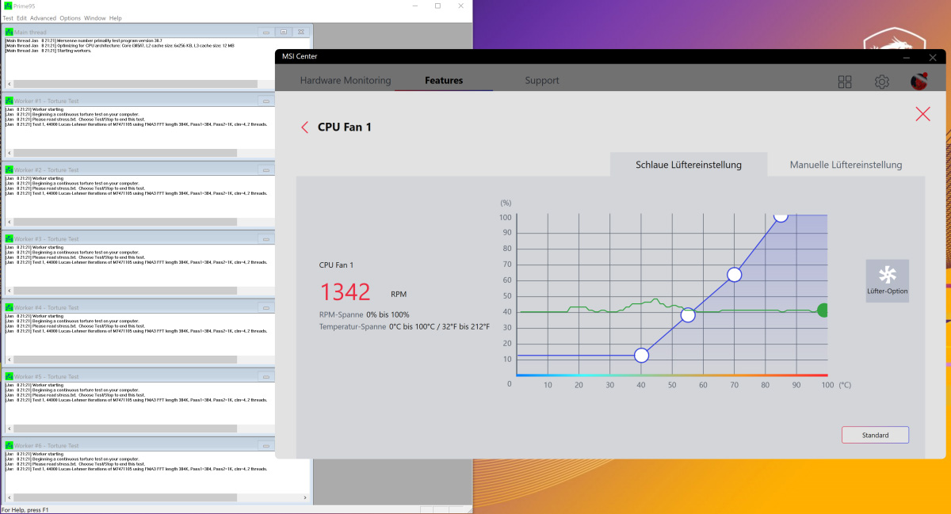Click the 'Starting workers.' line in Main thread
Image resolution: width=951 pixels, height=514 pixels.
pos(48,51)
